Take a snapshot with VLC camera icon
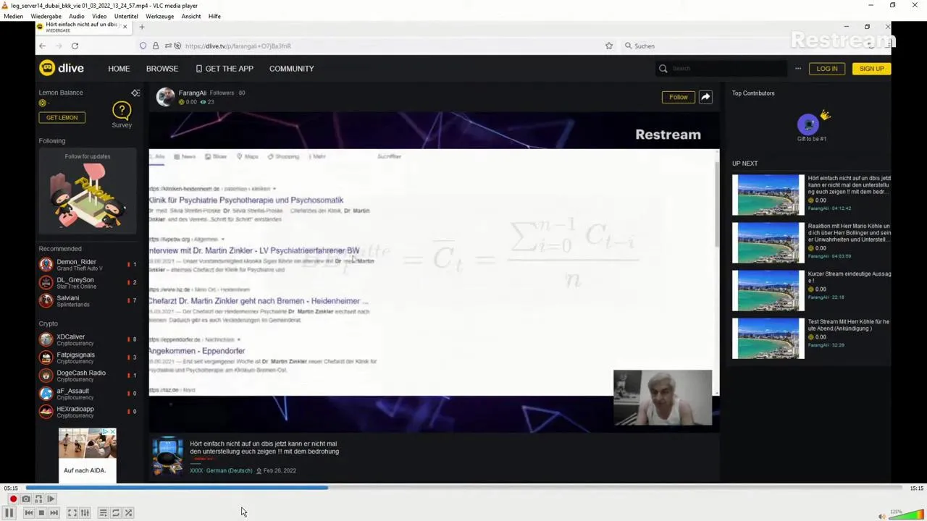The image size is (927, 521). pos(26,499)
